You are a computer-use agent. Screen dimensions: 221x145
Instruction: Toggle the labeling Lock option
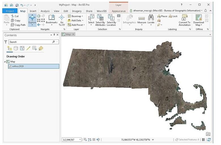coord(173,16)
